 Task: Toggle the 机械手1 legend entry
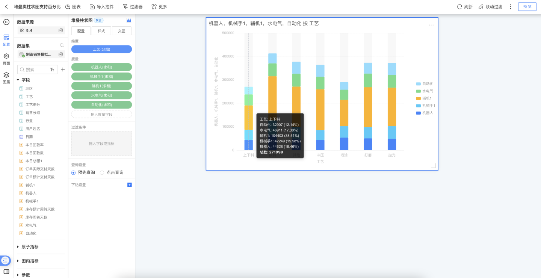pyautogui.click(x=425, y=106)
